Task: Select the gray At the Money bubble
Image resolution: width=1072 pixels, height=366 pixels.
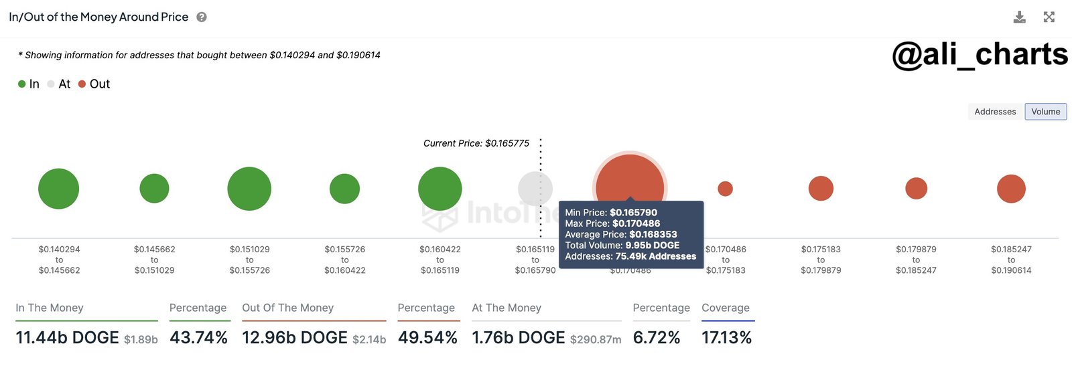Action: (x=535, y=189)
